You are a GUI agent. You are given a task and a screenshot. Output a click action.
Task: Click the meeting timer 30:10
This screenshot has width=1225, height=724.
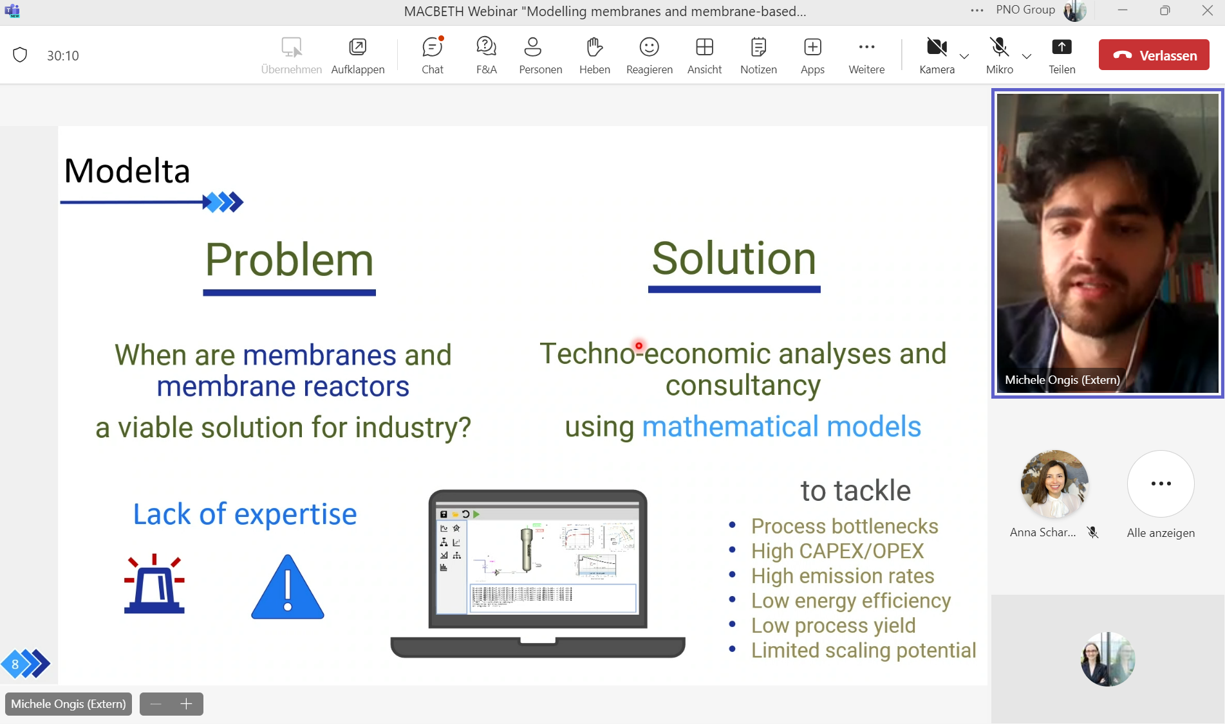(x=62, y=56)
